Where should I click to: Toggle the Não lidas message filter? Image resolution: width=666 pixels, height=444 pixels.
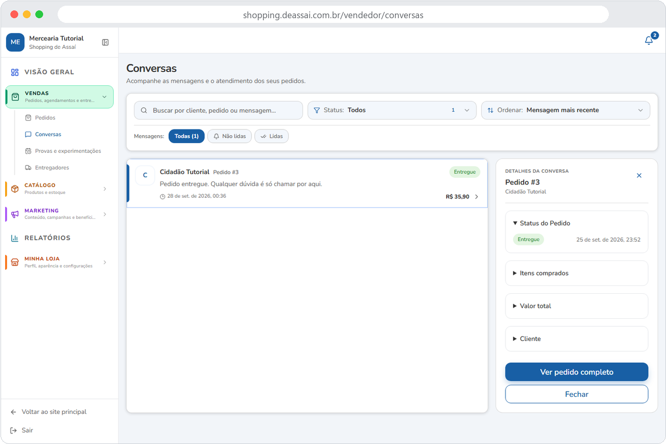[x=230, y=136]
